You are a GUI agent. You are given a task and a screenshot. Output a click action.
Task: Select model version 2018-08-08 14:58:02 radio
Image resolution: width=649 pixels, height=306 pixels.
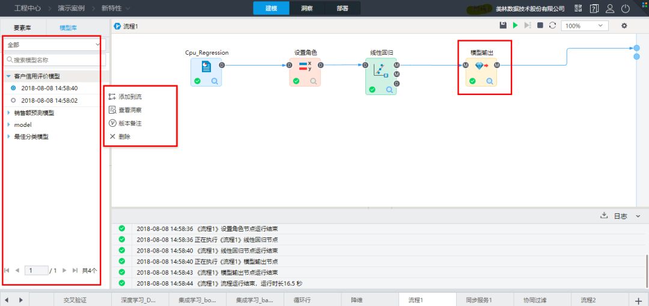(13, 100)
